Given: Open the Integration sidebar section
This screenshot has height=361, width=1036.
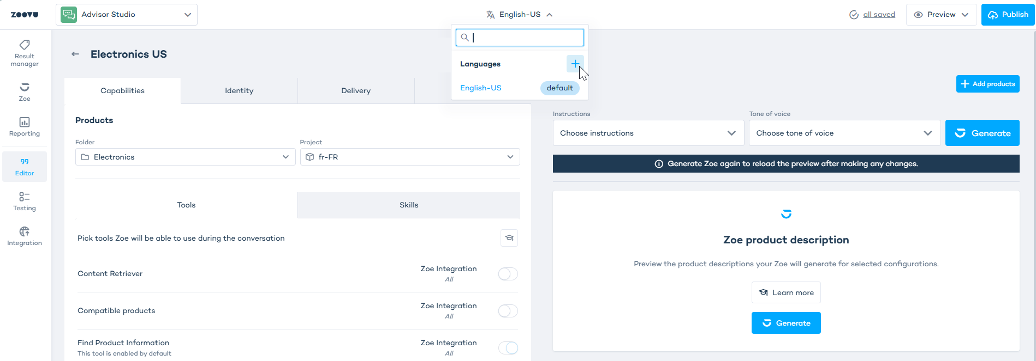Looking at the screenshot, I should (25, 236).
